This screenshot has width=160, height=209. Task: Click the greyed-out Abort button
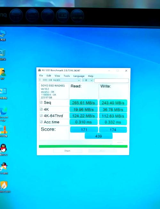[x=102, y=151]
